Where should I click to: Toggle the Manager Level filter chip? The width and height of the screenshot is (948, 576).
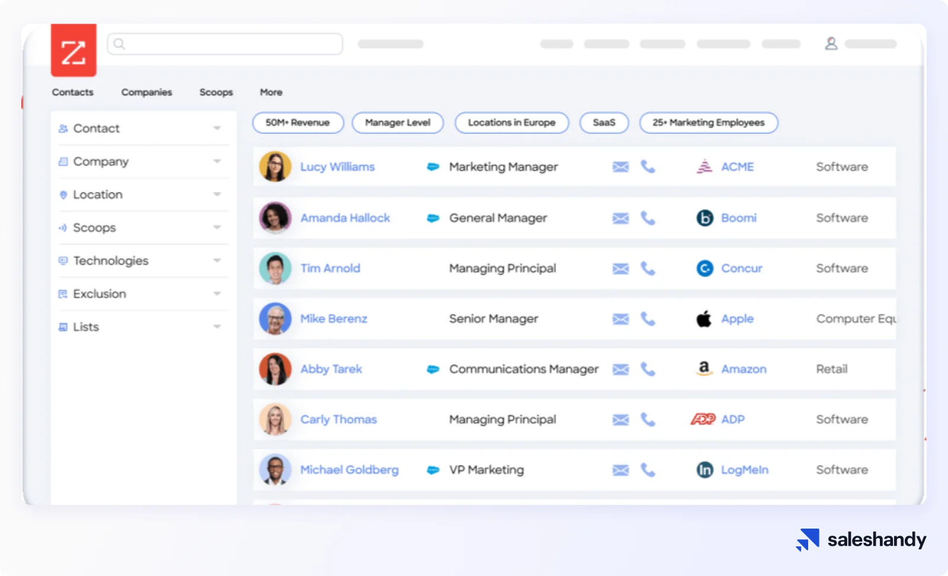tap(398, 123)
